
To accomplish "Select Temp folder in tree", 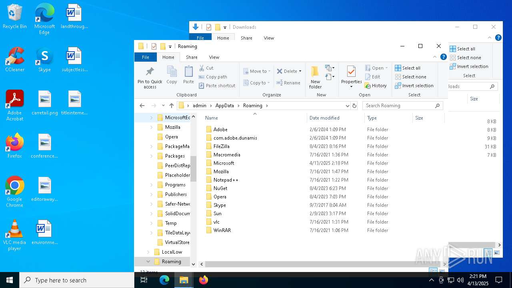I will (x=171, y=223).
